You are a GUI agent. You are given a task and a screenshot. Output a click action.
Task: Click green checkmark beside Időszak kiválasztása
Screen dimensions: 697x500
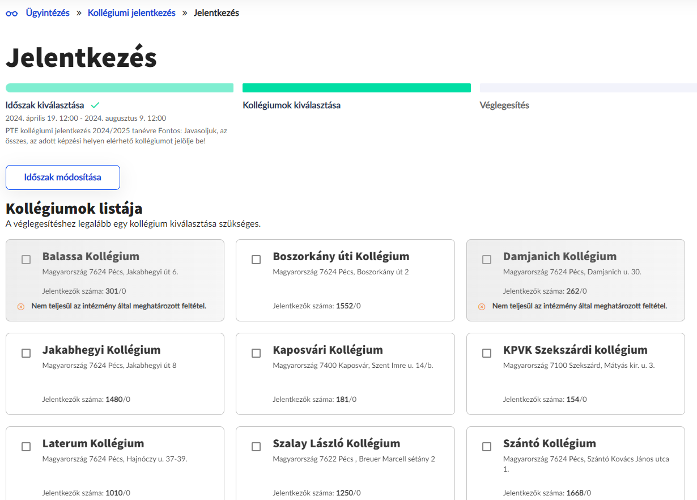click(95, 105)
